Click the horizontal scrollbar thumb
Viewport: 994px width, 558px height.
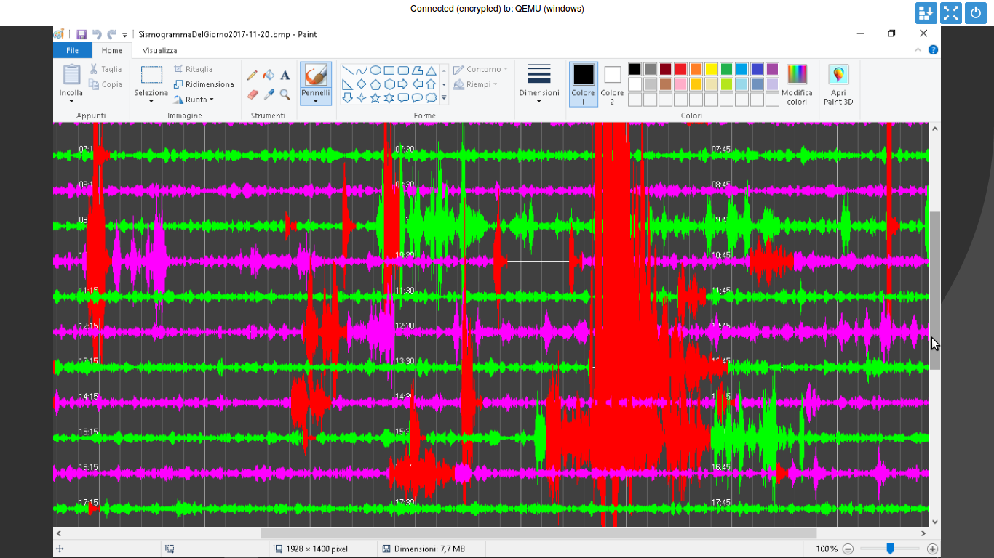[538, 533]
